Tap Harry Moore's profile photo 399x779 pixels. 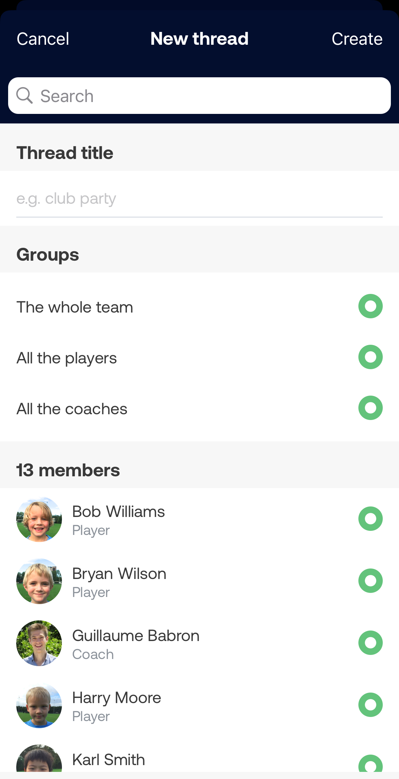tap(39, 705)
